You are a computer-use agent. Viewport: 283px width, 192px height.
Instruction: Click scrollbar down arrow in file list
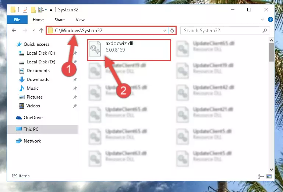271,170
